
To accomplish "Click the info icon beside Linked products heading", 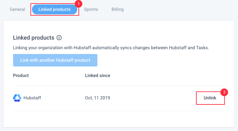I will 59,38.
